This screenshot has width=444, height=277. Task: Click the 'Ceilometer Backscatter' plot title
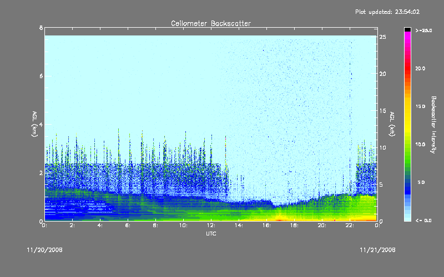[x=211, y=23]
